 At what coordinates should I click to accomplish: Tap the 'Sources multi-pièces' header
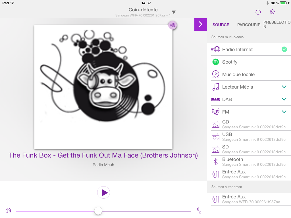227,37
